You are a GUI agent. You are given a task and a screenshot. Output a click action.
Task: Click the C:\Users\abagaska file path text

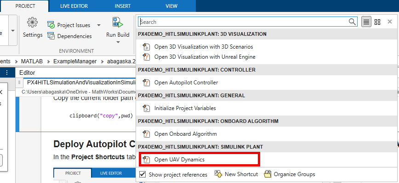coord(79,92)
